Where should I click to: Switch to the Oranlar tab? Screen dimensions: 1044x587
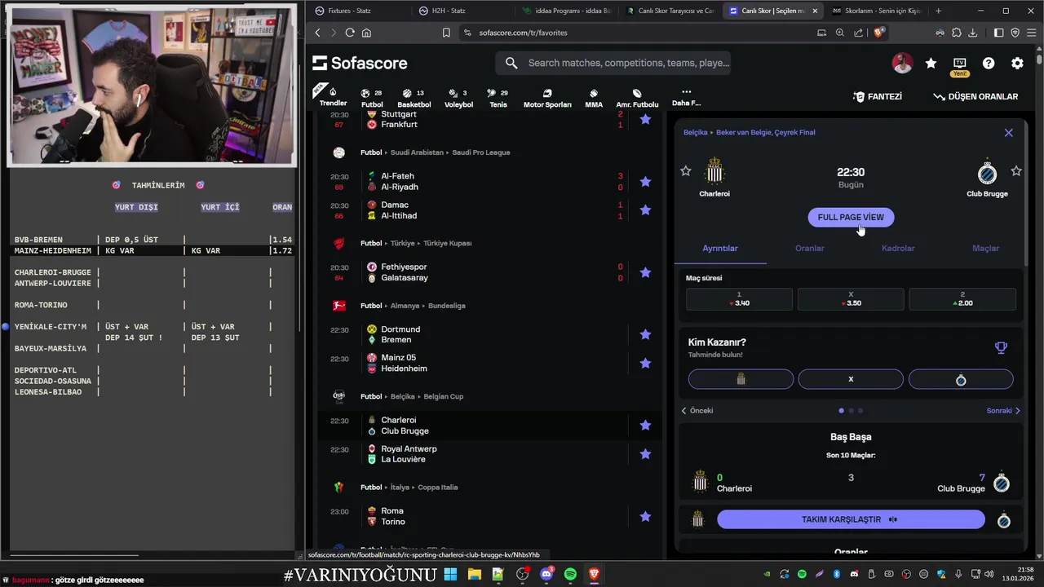coord(810,248)
